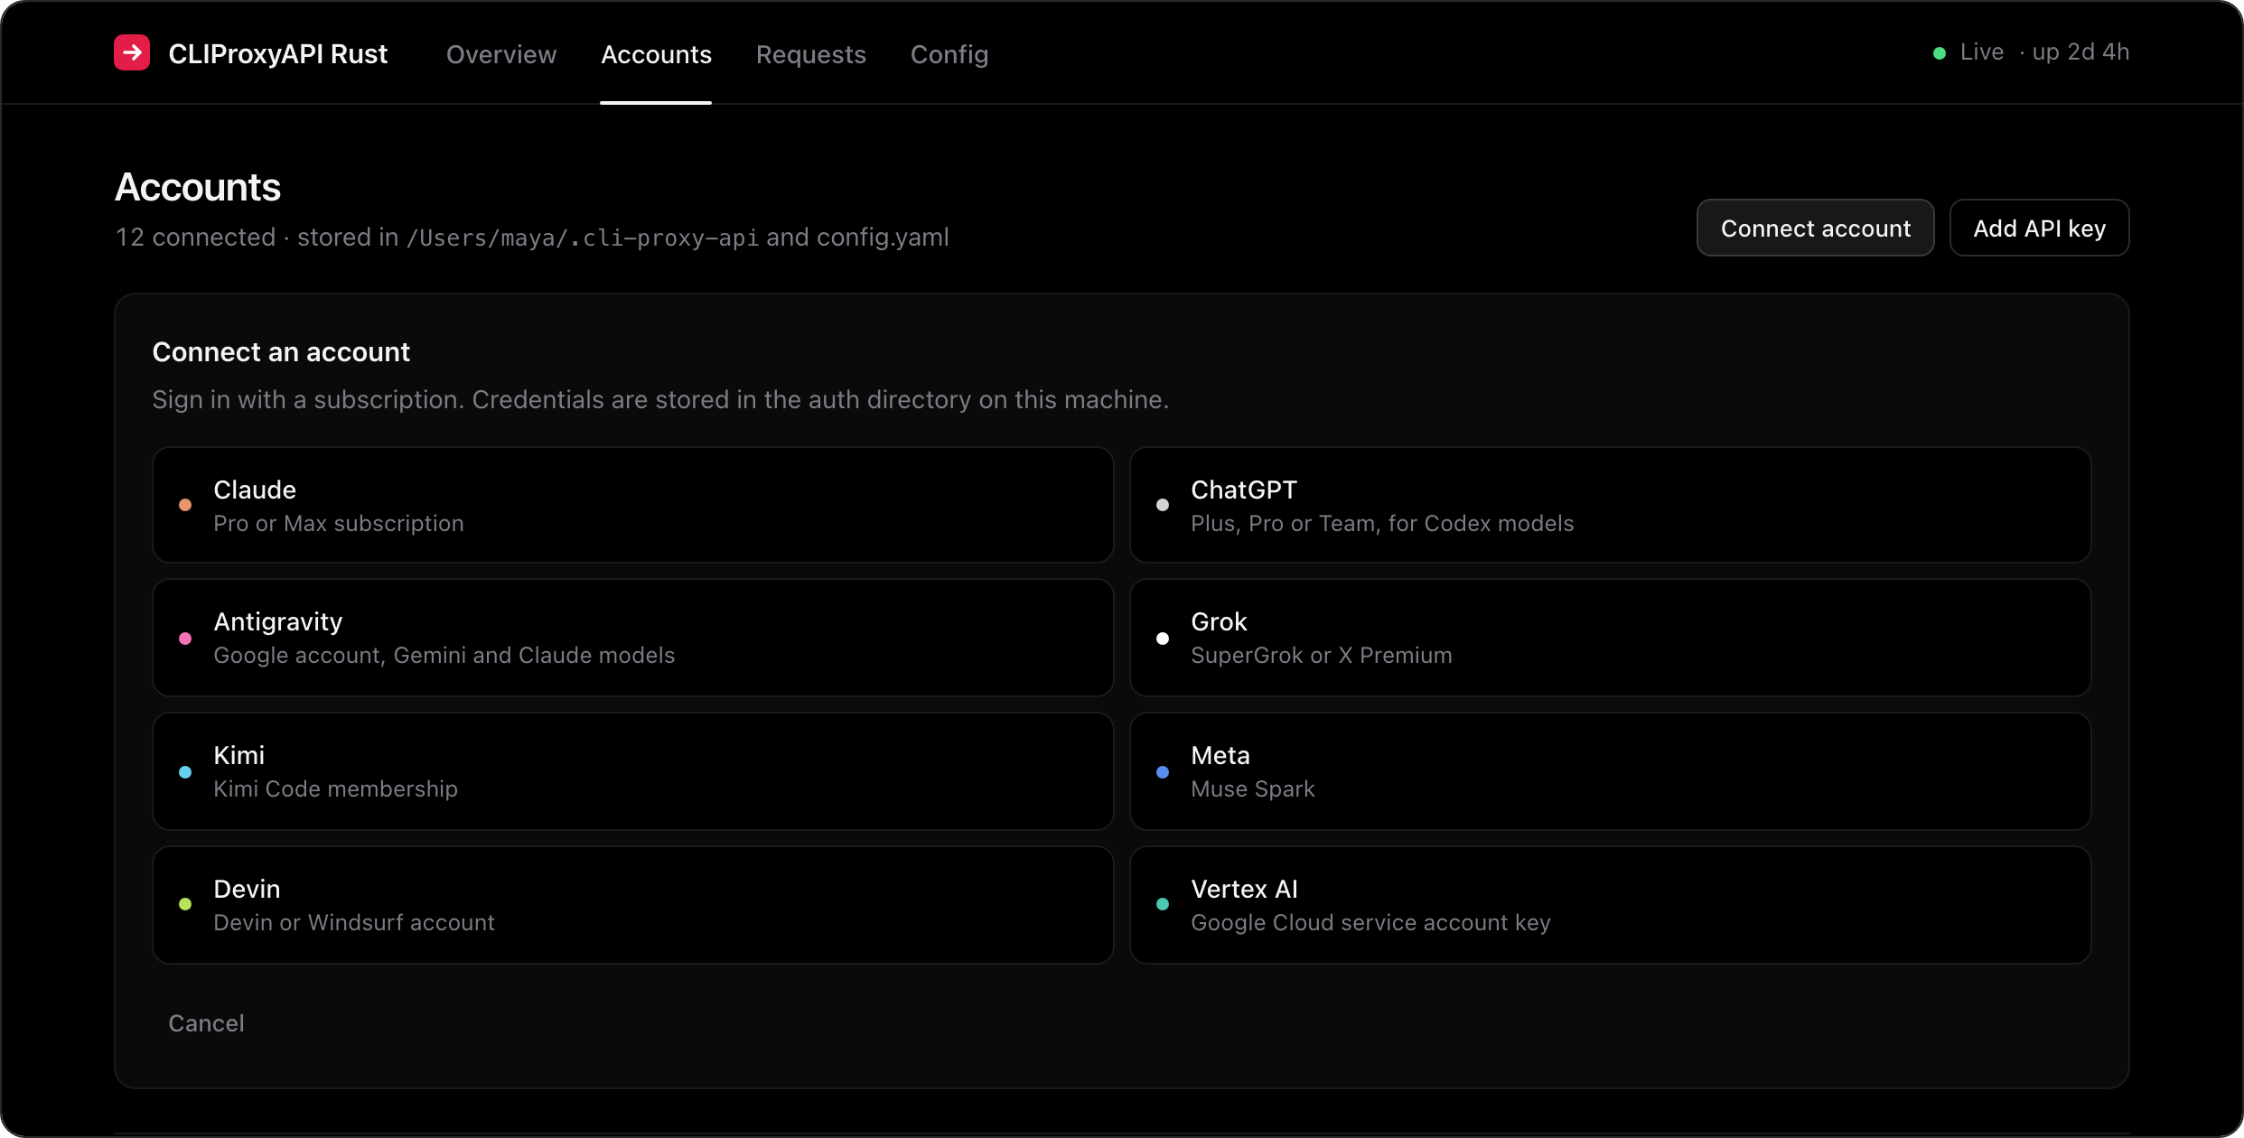2244x1138 pixels.
Task: Click the green Live status dot
Action: click(x=1939, y=53)
